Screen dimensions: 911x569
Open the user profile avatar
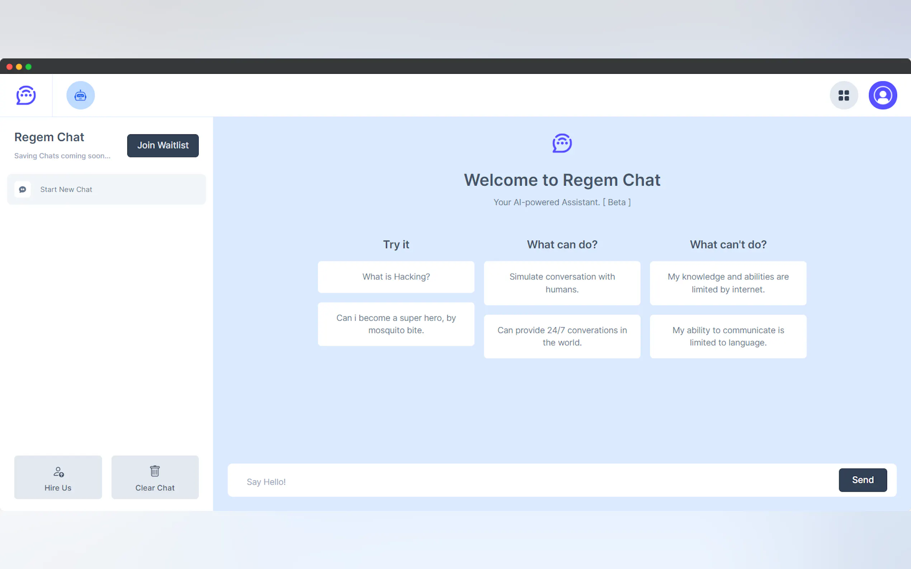(x=882, y=95)
